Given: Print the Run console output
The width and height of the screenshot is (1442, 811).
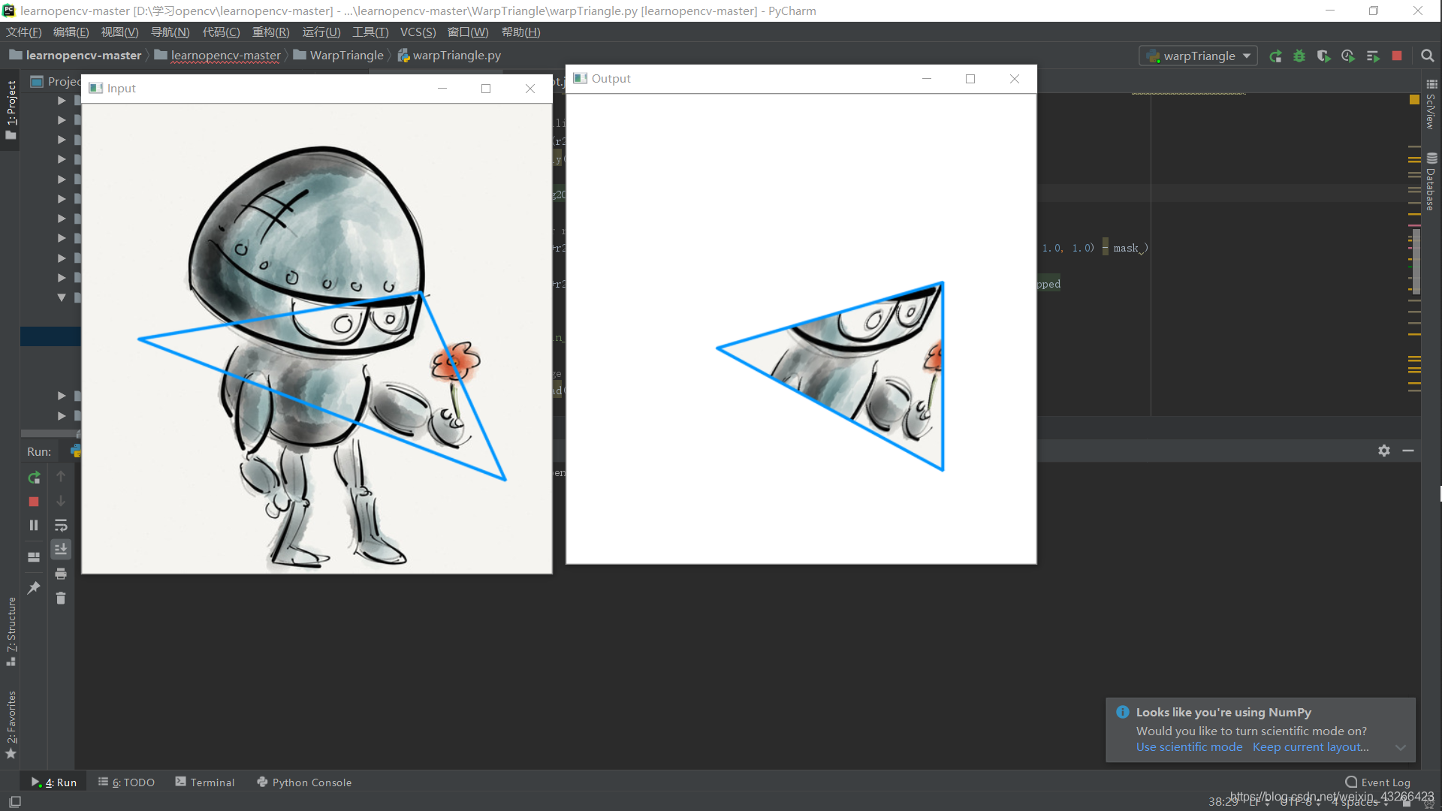Looking at the screenshot, I should (61, 574).
